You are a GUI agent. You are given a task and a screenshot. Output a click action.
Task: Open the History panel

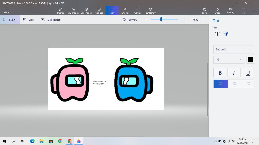point(230,11)
